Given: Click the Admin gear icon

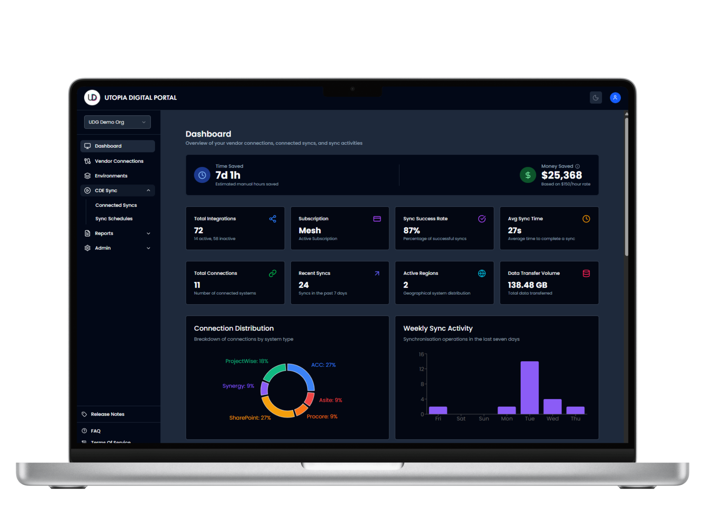Looking at the screenshot, I should point(87,248).
